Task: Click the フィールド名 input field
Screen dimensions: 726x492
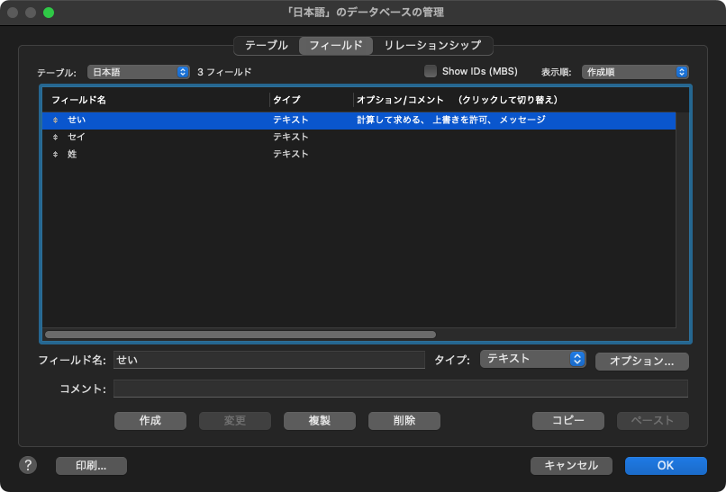Action: tap(269, 360)
